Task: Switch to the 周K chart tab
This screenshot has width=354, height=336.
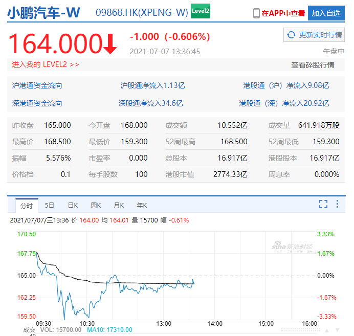Action: 96,206
